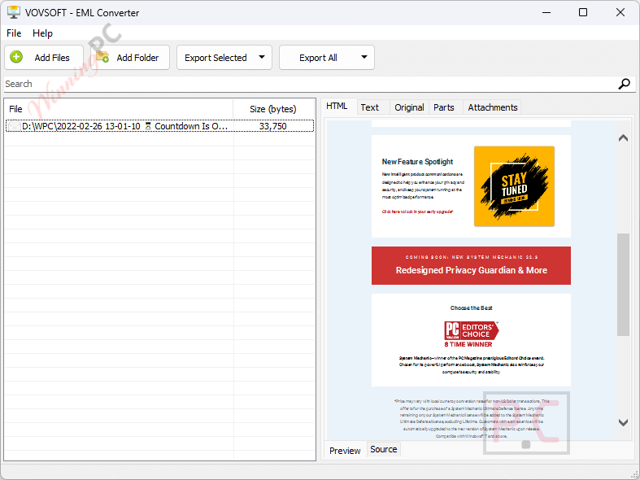Viewport: 640px width, 480px height.
Task: Open the Export Selected dropdown arrow
Action: (262, 57)
